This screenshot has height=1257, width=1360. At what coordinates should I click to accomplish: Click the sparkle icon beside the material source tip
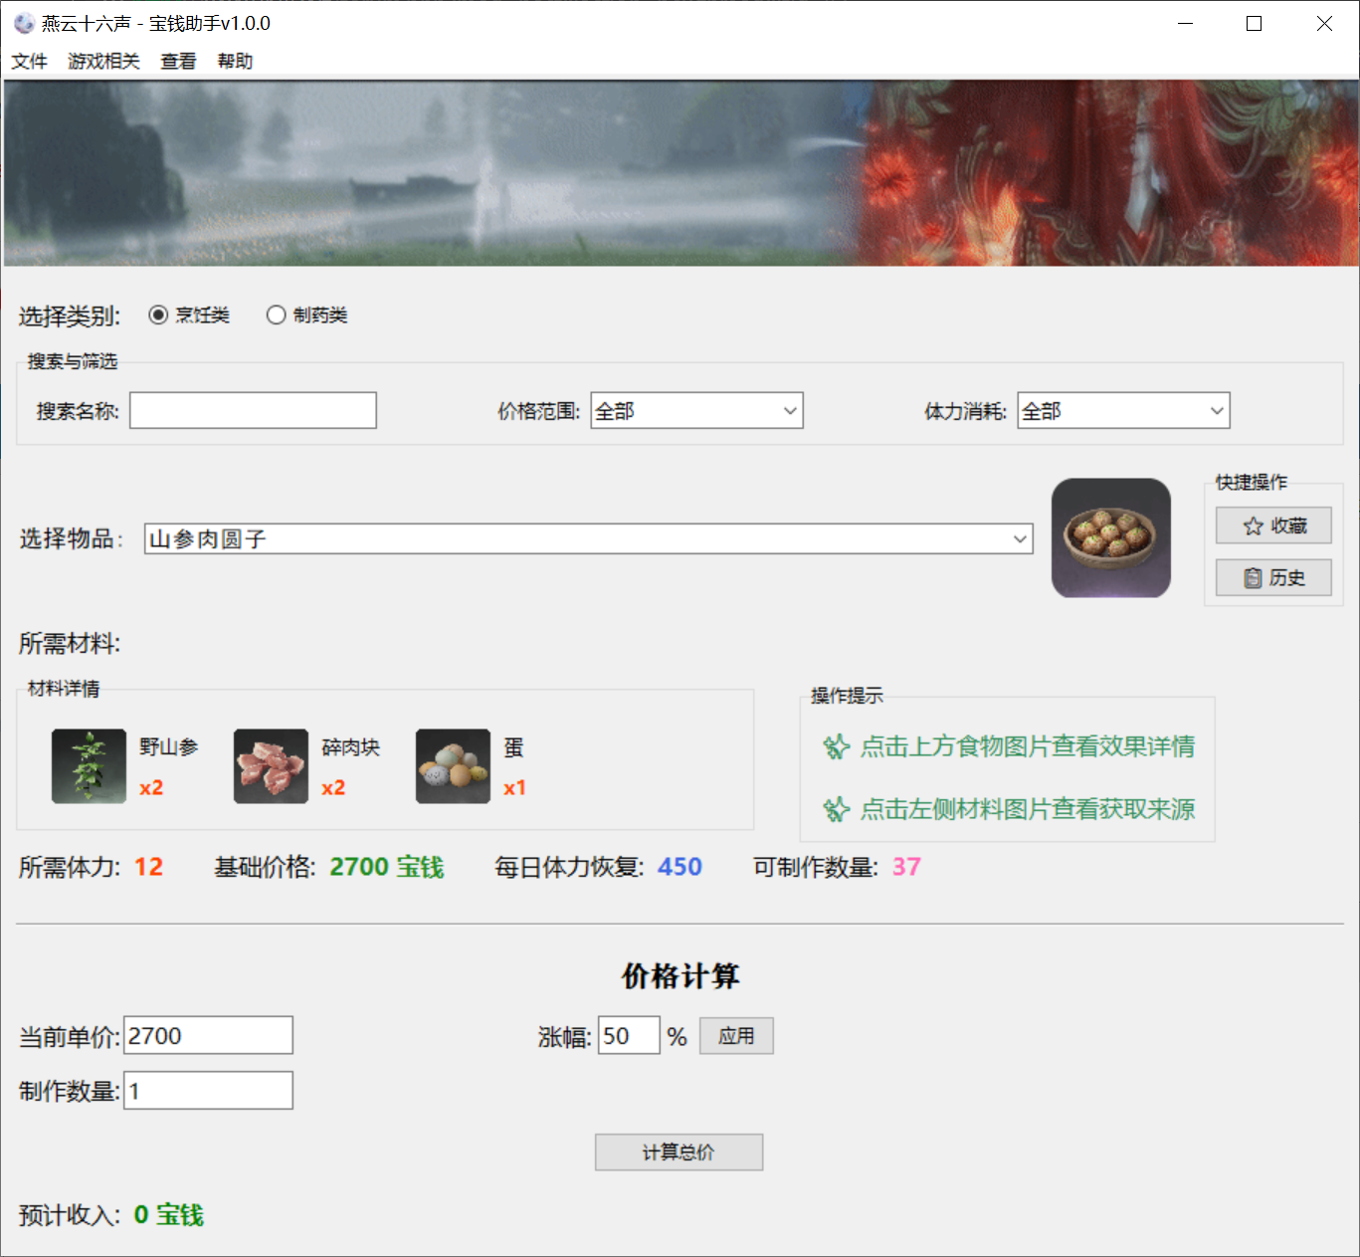point(836,809)
